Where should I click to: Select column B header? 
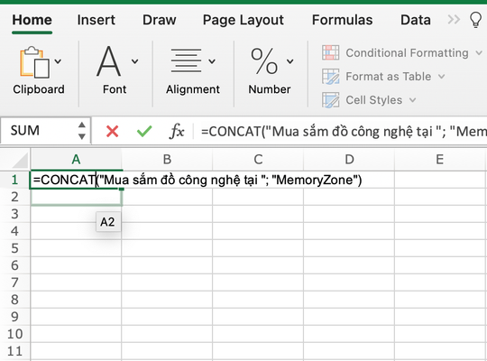(167, 160)
